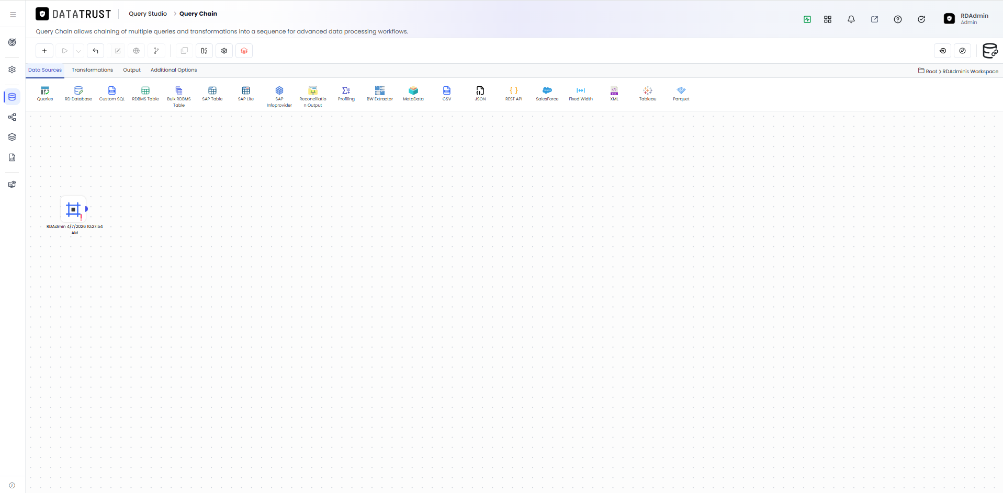Image resolution: width=1003 pixels, height=493 pixels.
Task: Select the XML source
Action: click(x=614, y=94)
